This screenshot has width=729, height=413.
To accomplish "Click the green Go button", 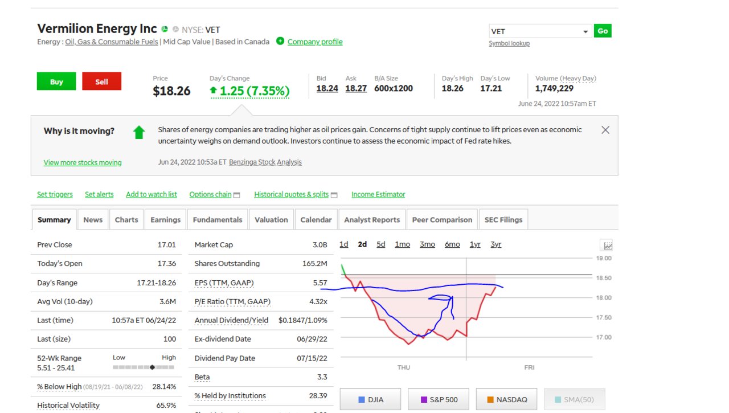I will coord(603,31).
